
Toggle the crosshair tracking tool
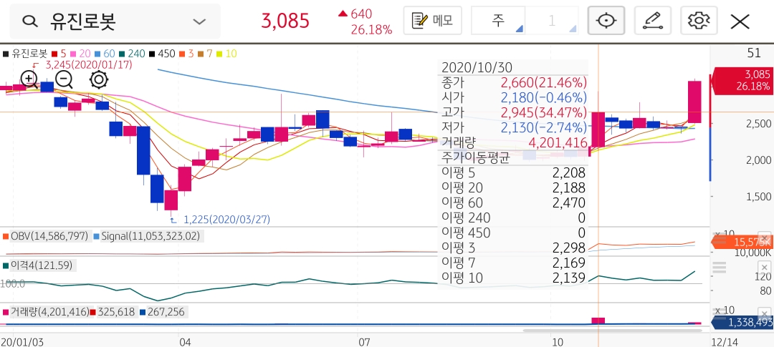point(606,20)
